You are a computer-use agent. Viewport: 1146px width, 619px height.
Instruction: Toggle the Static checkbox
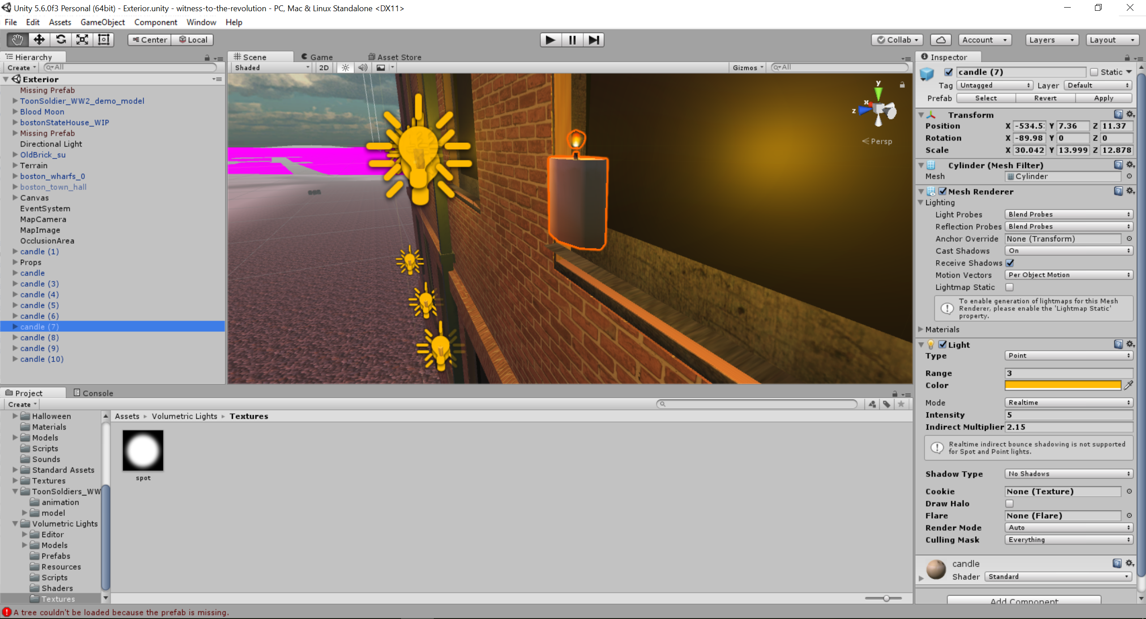click(x=1094, y=72)
